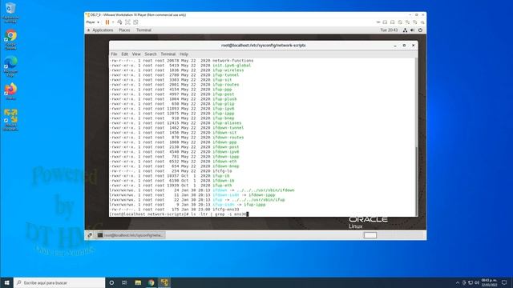
Task: Open File Explorer from taskbar
Action: click(138, 282)
